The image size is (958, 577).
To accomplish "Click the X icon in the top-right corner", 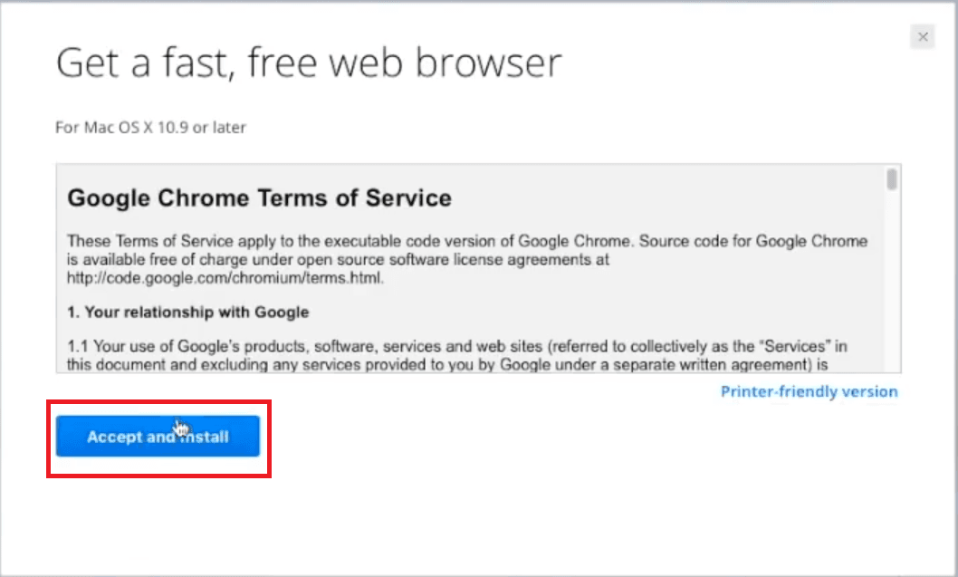I will point(923,36).
